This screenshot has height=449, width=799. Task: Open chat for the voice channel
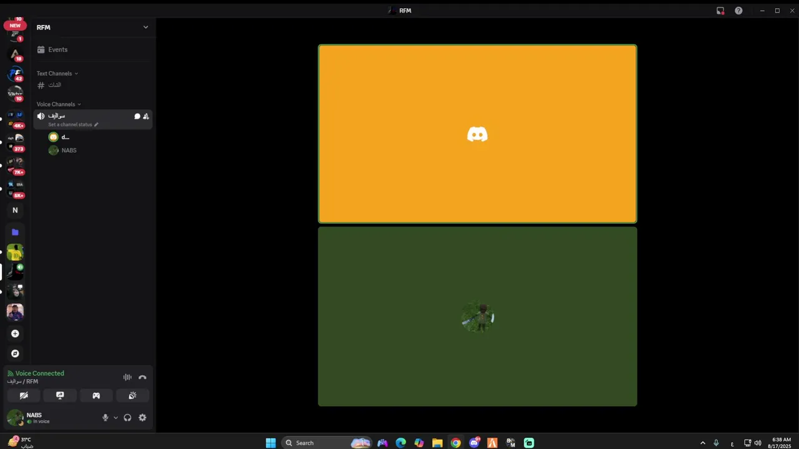pos(137,116)
